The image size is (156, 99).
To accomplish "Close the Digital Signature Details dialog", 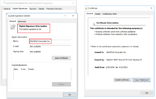I will tap(73, 16).
